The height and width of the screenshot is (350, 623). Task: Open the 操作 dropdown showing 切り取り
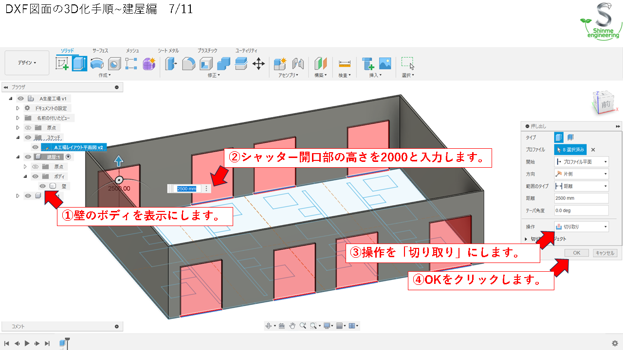point(581,226)
